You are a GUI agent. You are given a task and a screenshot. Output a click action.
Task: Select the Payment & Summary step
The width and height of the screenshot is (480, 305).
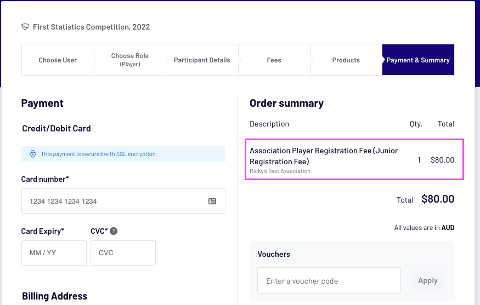(418, 60)
